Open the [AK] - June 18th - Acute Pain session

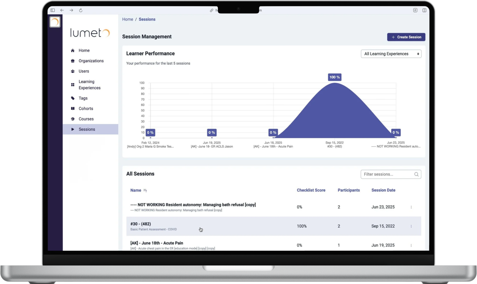[x=157, y=243]
